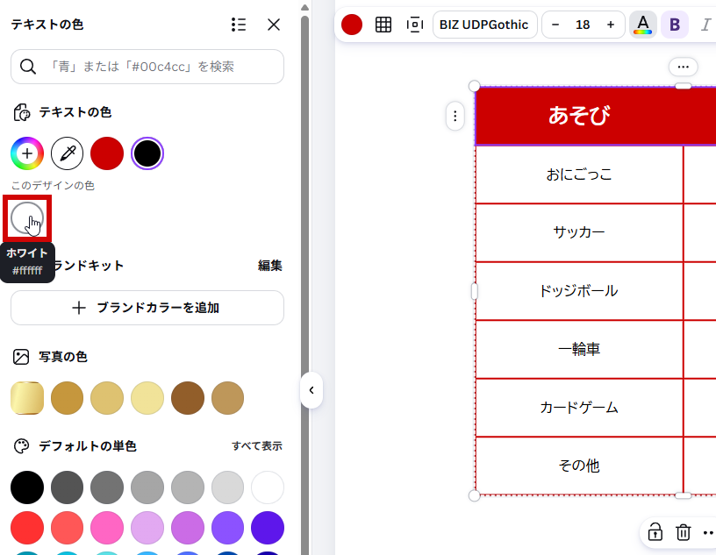Image resolution: width=716 pixels, height=555 pixels.
Task: Select default coral red solid color
Action: click(x=67, y=528)
